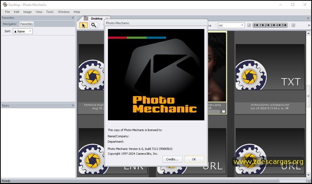Open the File menu

coord(7,12)
